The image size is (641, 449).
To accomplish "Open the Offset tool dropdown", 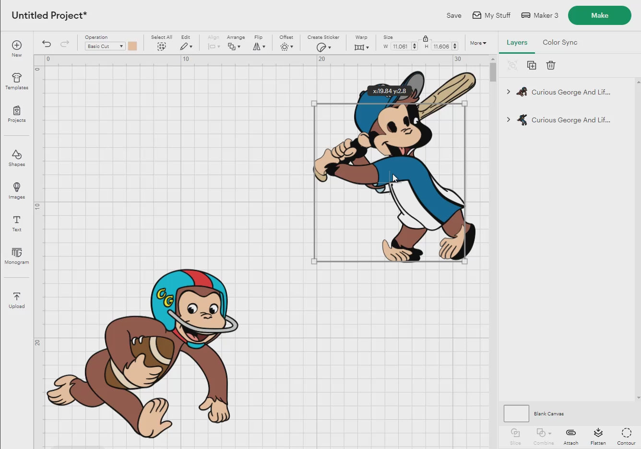I will (287, 47).
